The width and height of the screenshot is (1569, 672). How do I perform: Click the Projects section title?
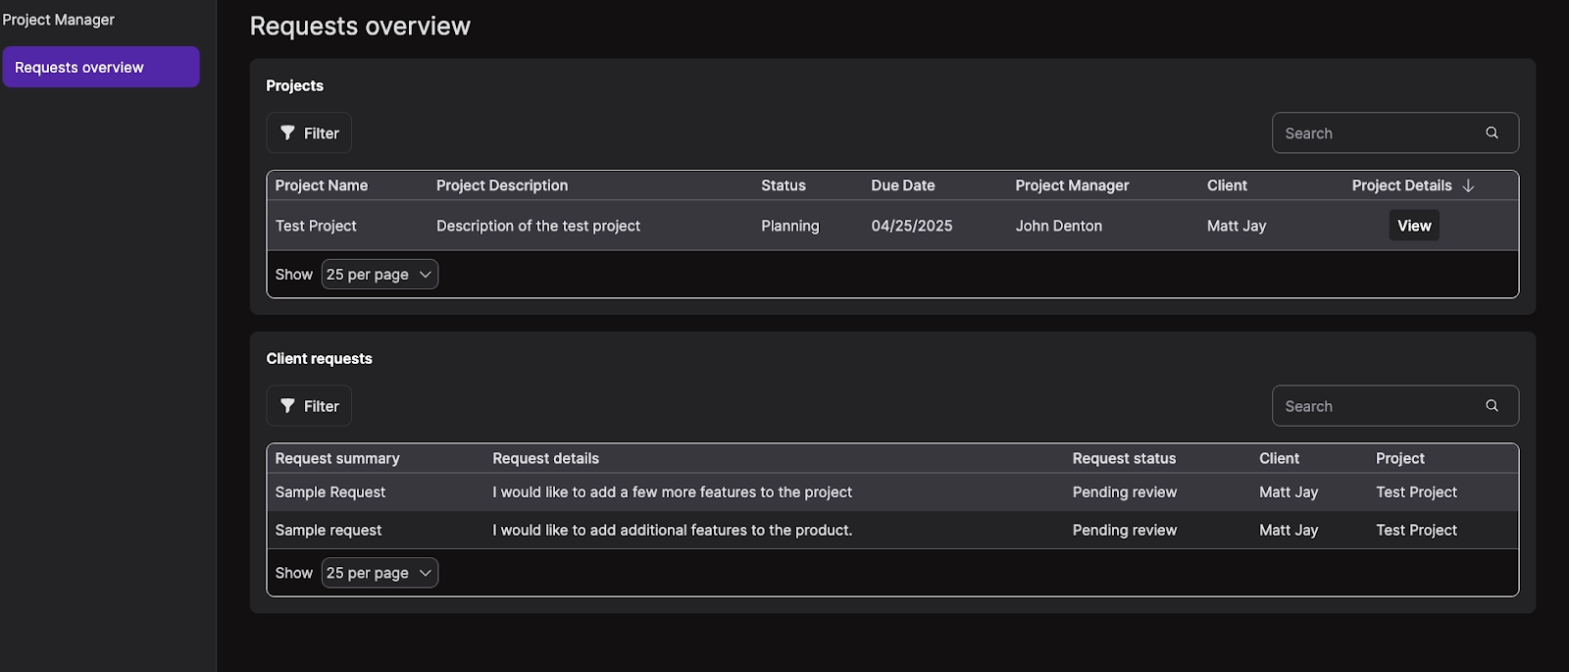pyautogui.click(x=295, y=85)
